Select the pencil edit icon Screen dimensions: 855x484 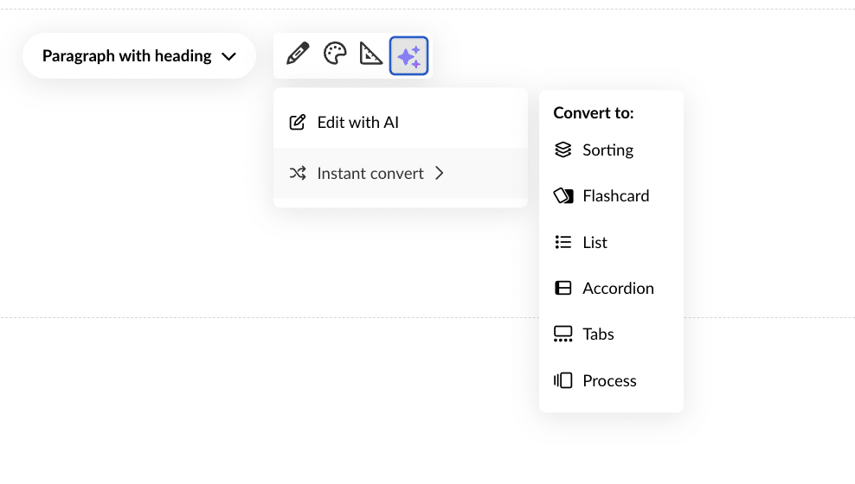(x=298, y=54)
